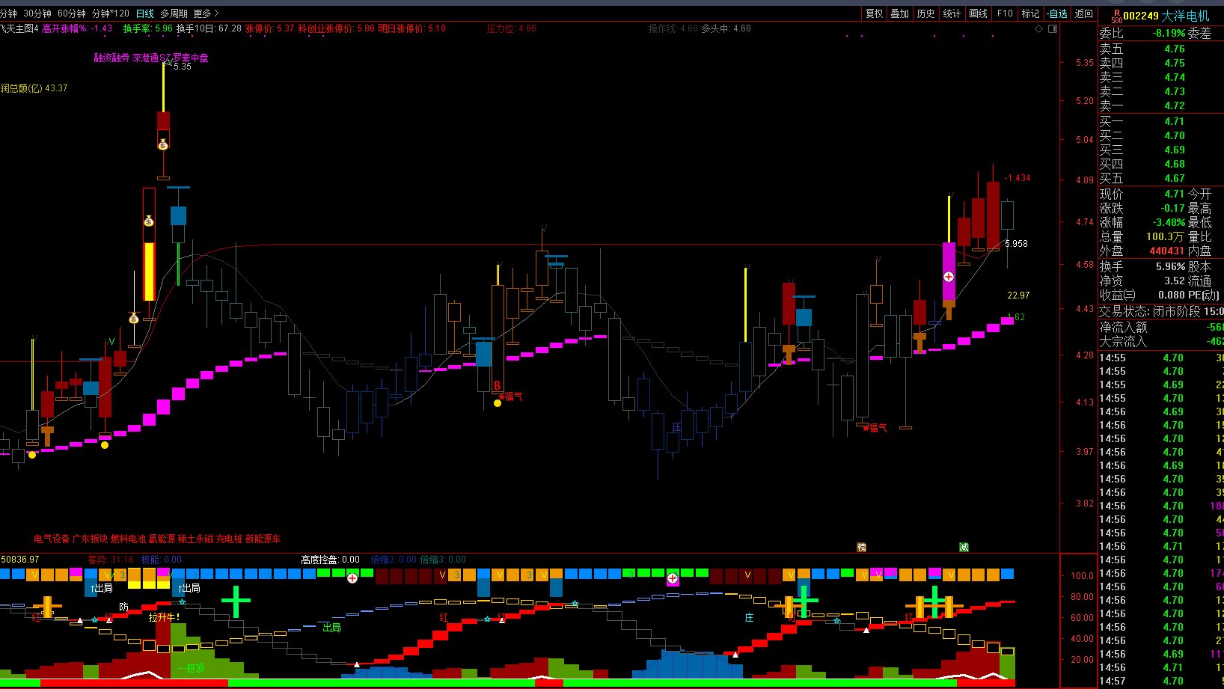Click the 充电桩 concept tag
Screen dimensions: 1224x689
pyautogui.click(x=230, y=539)
